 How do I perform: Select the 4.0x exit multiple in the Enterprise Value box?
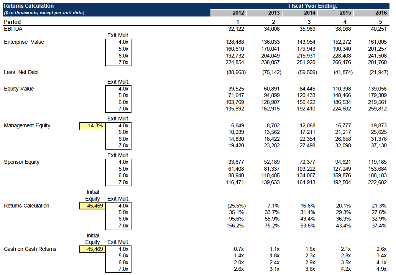[123, 42]
